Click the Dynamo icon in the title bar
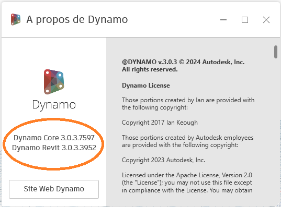The height and width of the screenshot is (207, 281). point(16,19)
